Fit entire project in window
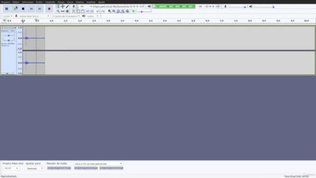The width and height of the screenshot is (316, 178). pos(123,11)
